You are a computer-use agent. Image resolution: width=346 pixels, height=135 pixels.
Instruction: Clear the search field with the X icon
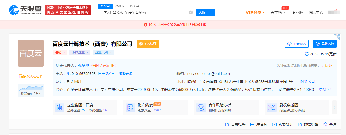(x=191, y=12)
